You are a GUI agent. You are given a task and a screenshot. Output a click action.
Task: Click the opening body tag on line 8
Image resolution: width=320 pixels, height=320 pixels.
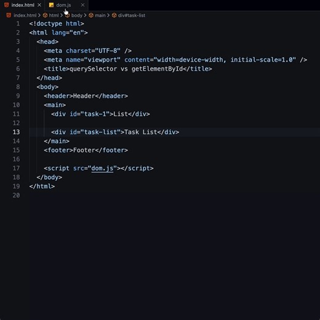click(47, 87)
